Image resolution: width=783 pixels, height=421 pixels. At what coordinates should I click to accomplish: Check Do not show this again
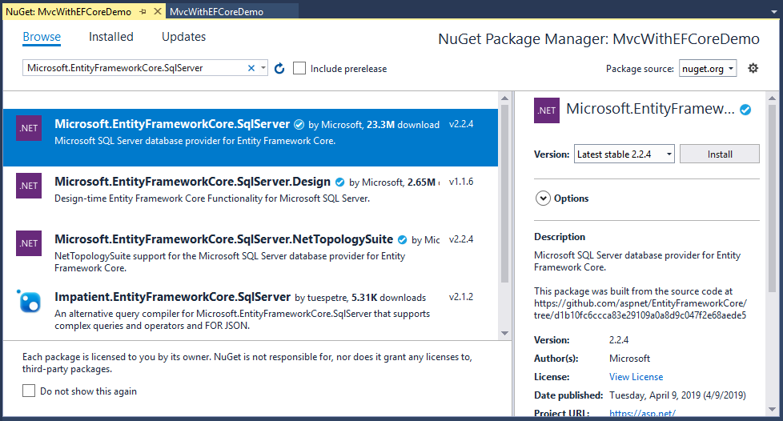pos(29,391)
